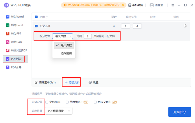Minimize the WPS PDF转换 window

point(179,5)
